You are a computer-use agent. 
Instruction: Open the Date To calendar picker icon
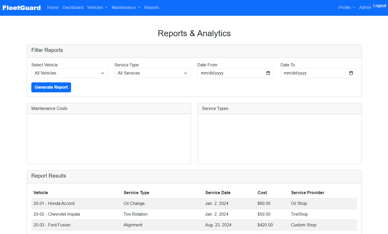pyautogui.click(x=351, y=73)
